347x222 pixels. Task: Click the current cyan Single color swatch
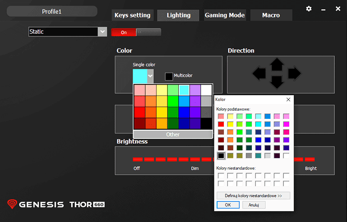click(140, 76)
